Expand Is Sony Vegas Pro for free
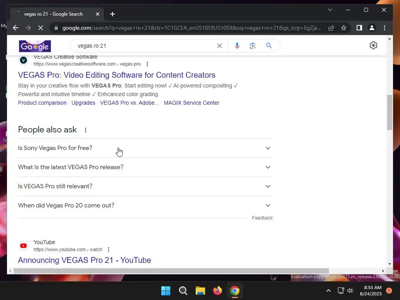Image resolution: width=400 pixels, height=300 pixels. click(x=145, y=148)
